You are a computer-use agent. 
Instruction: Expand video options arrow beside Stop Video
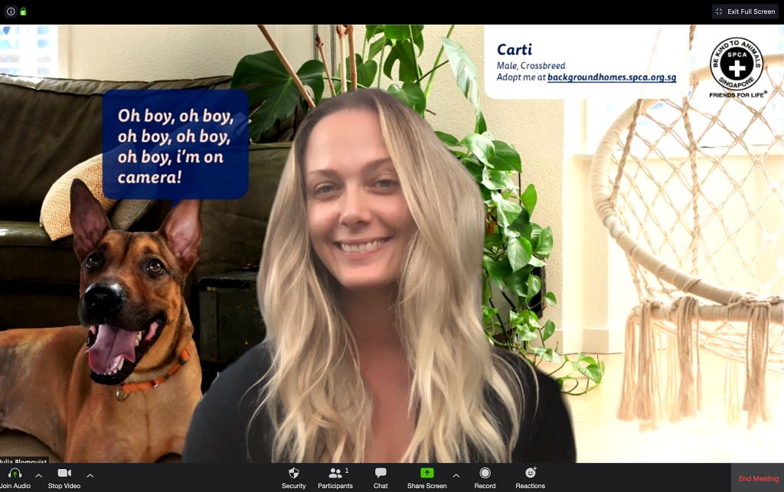pyautogui.click(x=90, y=475)
